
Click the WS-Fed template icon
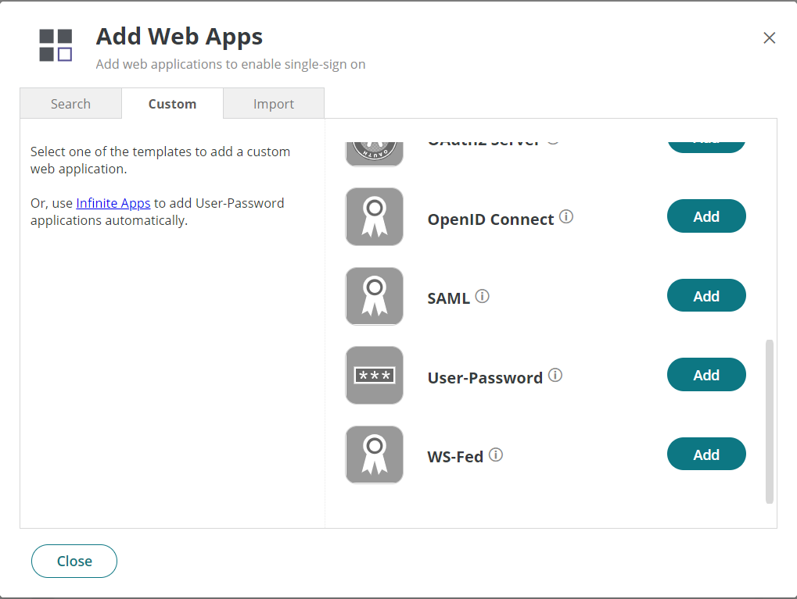(374, 454)
